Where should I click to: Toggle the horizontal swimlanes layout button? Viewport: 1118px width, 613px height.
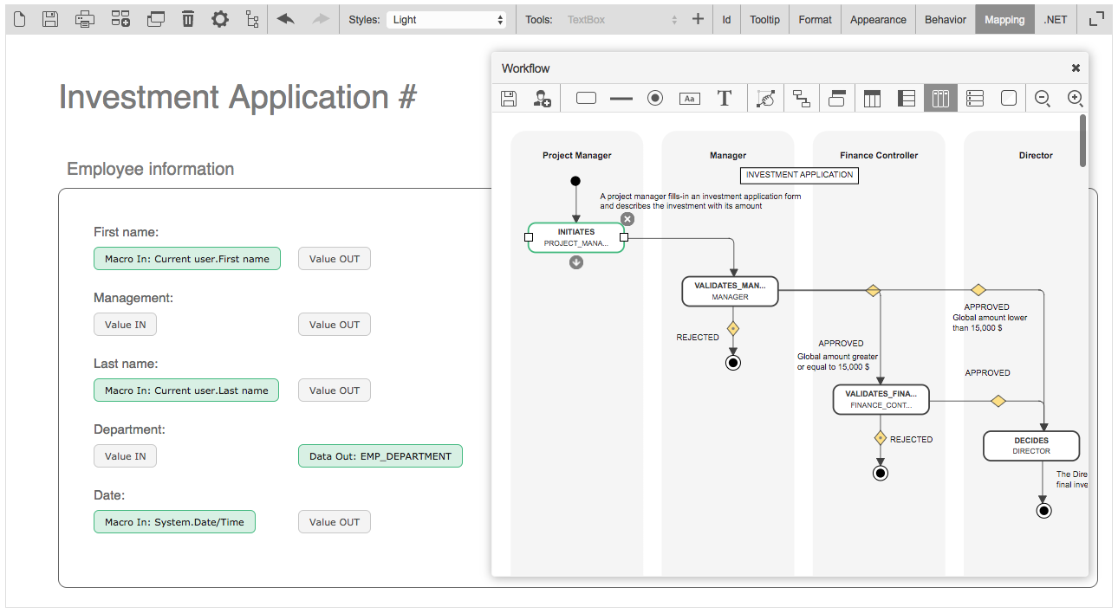(975, 99)
